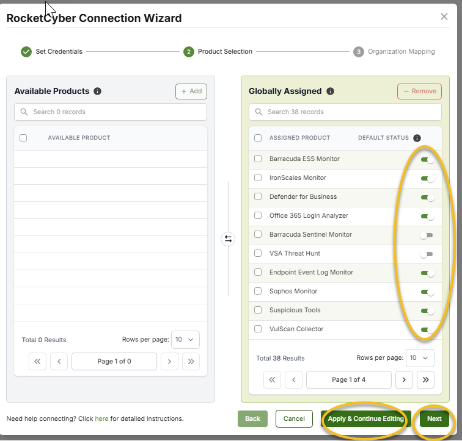Enable VSA Threat Hunt default status
The height and width of the screenshot is (441, 462).
click(427, 254)
